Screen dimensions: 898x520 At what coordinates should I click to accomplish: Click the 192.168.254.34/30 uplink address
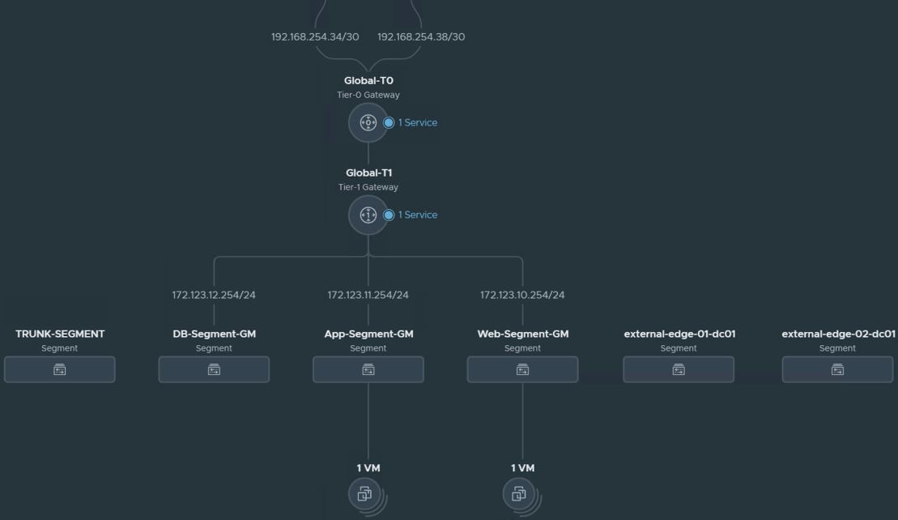[315, 37]
